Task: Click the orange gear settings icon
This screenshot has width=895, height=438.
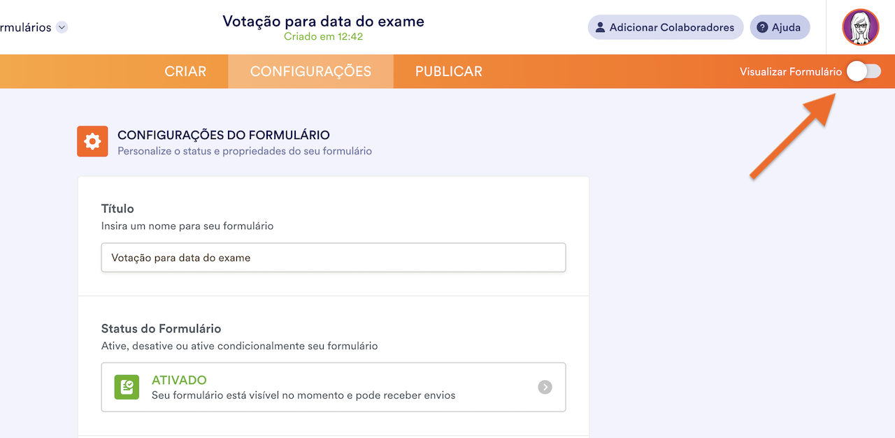Action: [x=92, y=141]
